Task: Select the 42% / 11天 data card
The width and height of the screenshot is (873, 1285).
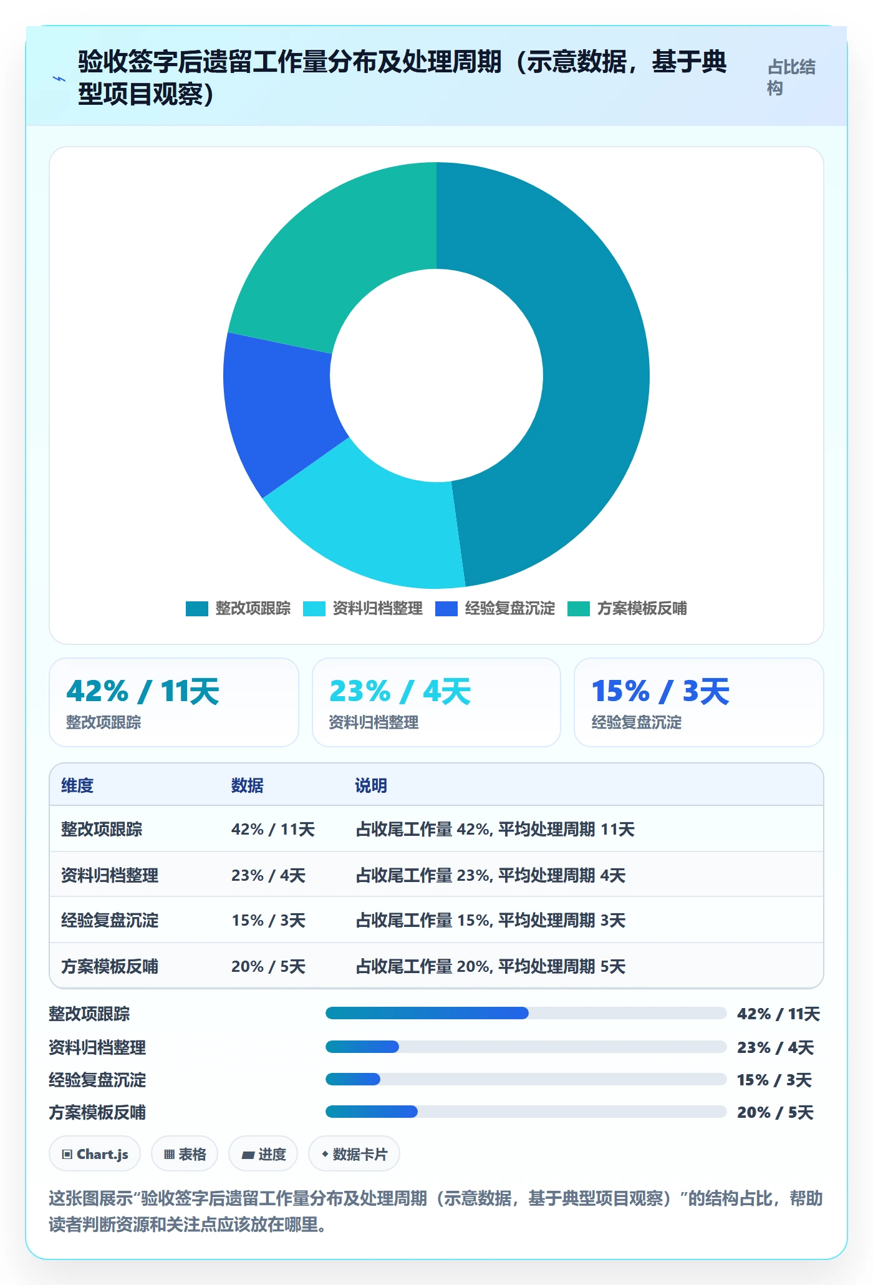Action: point(174,702)
